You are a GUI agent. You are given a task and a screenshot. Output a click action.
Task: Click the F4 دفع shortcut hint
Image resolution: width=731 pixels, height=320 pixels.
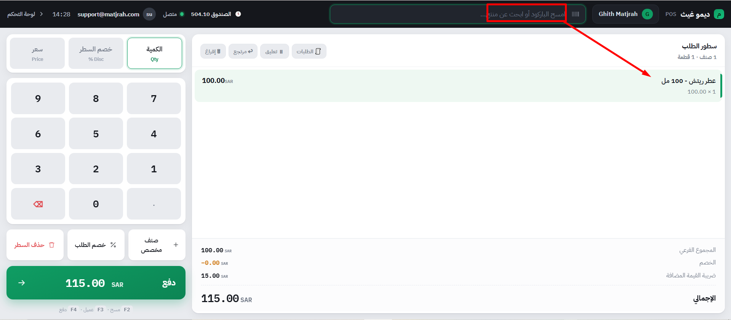tap(68, 310)
